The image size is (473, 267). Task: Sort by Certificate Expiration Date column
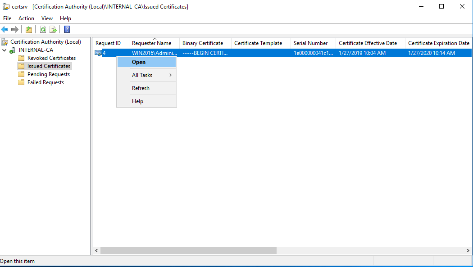[438, 43]
